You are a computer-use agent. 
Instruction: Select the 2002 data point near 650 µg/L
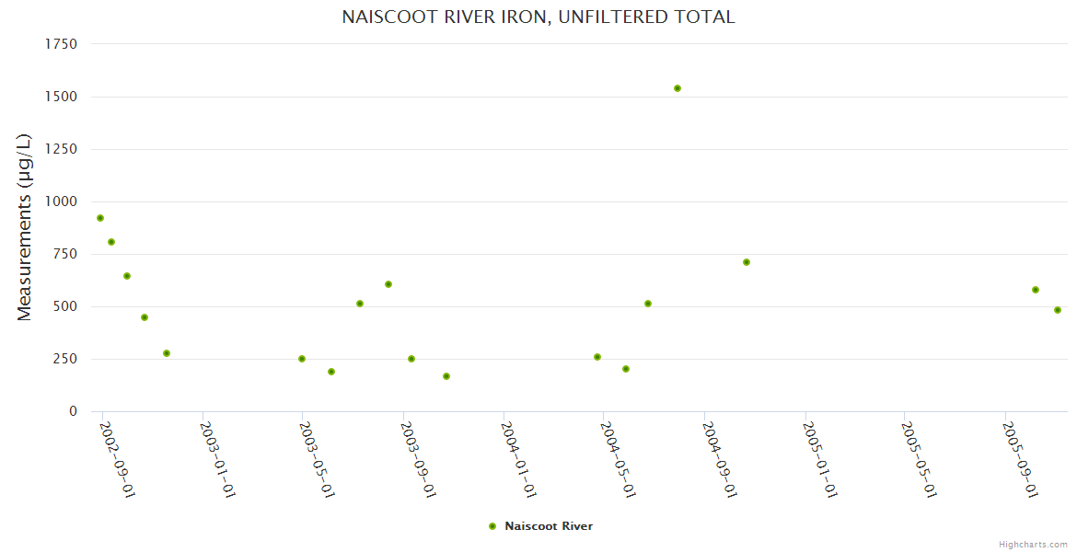click(x=127, y=276)
